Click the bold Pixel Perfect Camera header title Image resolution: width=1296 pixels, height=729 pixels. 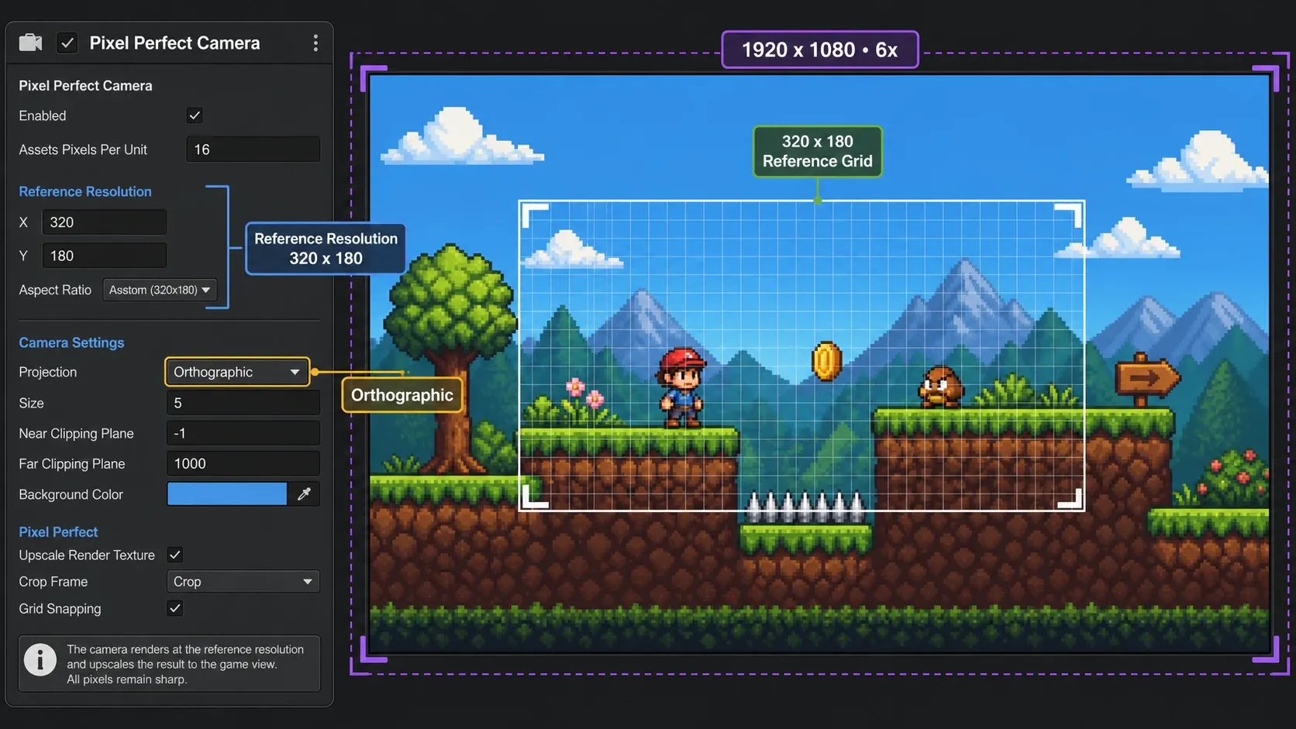(x=175, y=43)
